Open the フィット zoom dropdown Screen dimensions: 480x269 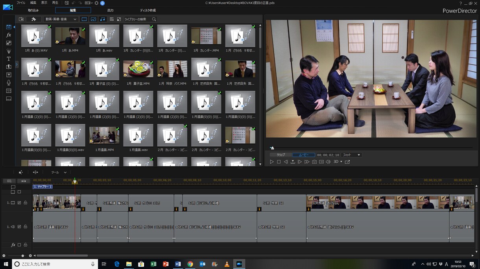tap(351, 155)
